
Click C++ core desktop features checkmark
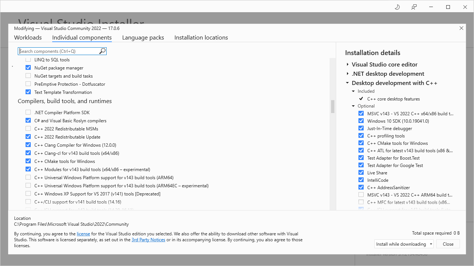click(361, 99)
